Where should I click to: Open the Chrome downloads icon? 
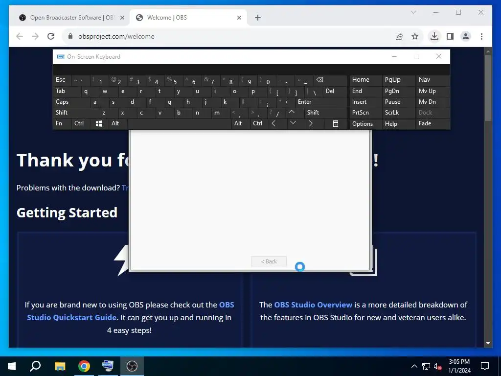434,36
